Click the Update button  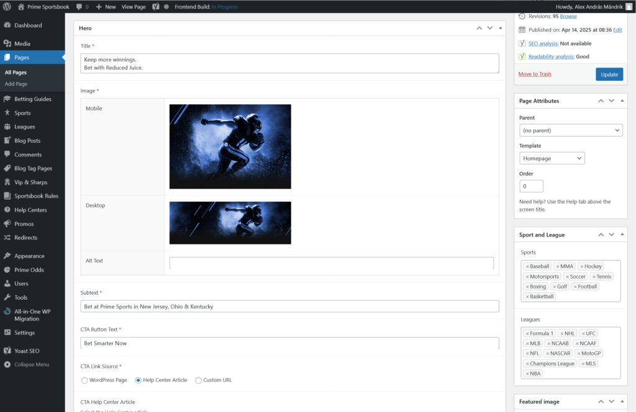coord(609,74)
